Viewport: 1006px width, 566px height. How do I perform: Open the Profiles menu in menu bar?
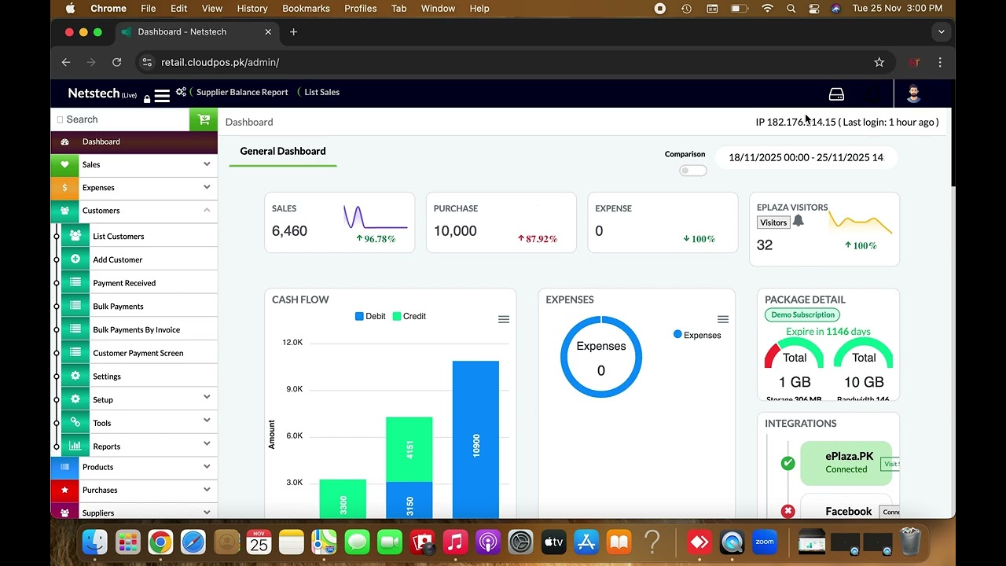pos(361,9)
